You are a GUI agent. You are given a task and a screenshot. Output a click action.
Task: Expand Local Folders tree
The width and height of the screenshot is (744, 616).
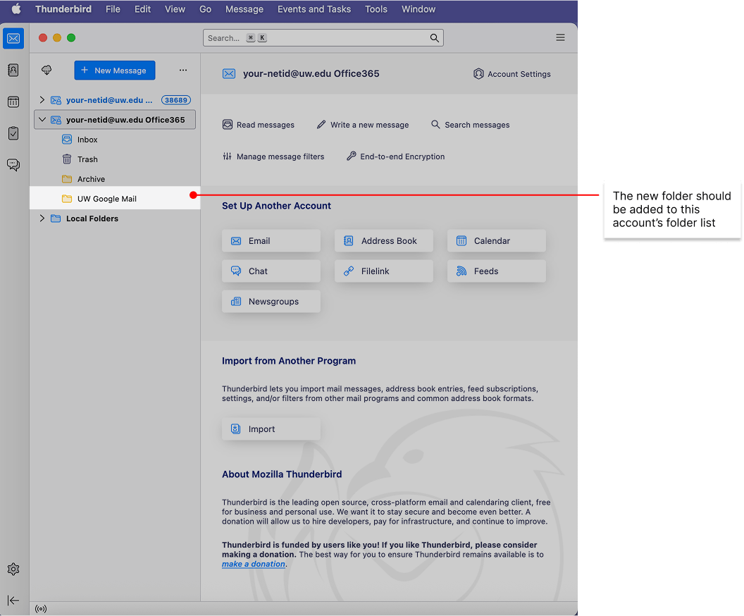pyautogui.click(x=42, y=218)
